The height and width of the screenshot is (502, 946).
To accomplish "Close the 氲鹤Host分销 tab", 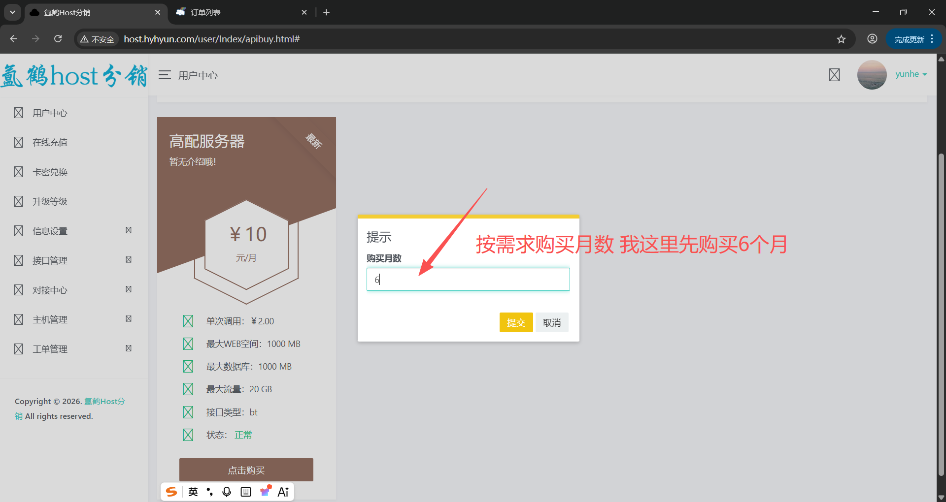I will (x=158, y=12).
